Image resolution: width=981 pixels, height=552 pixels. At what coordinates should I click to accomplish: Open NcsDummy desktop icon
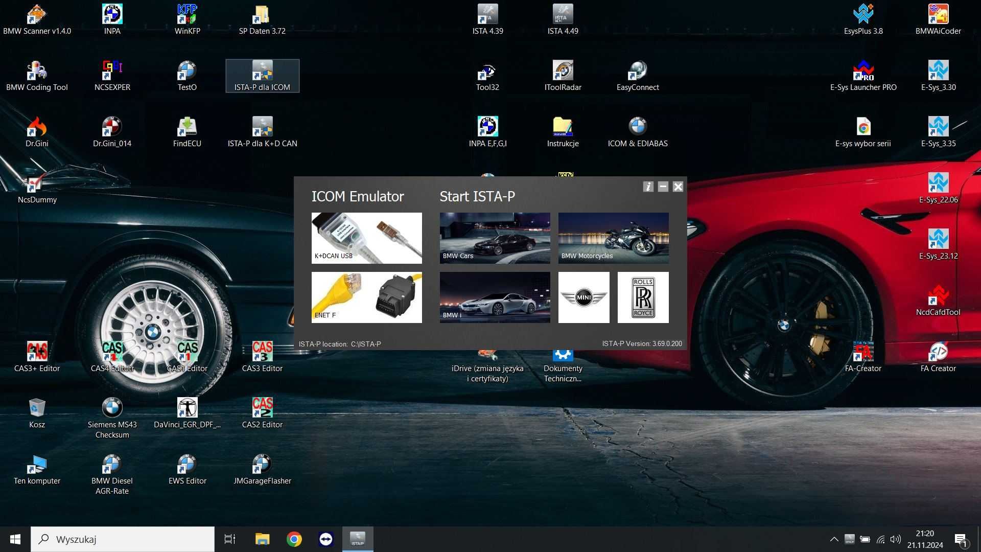point(37,189)
